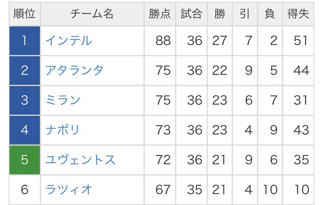Open the ユヴェントス team link
323x205 pixels.
[80, 160]
